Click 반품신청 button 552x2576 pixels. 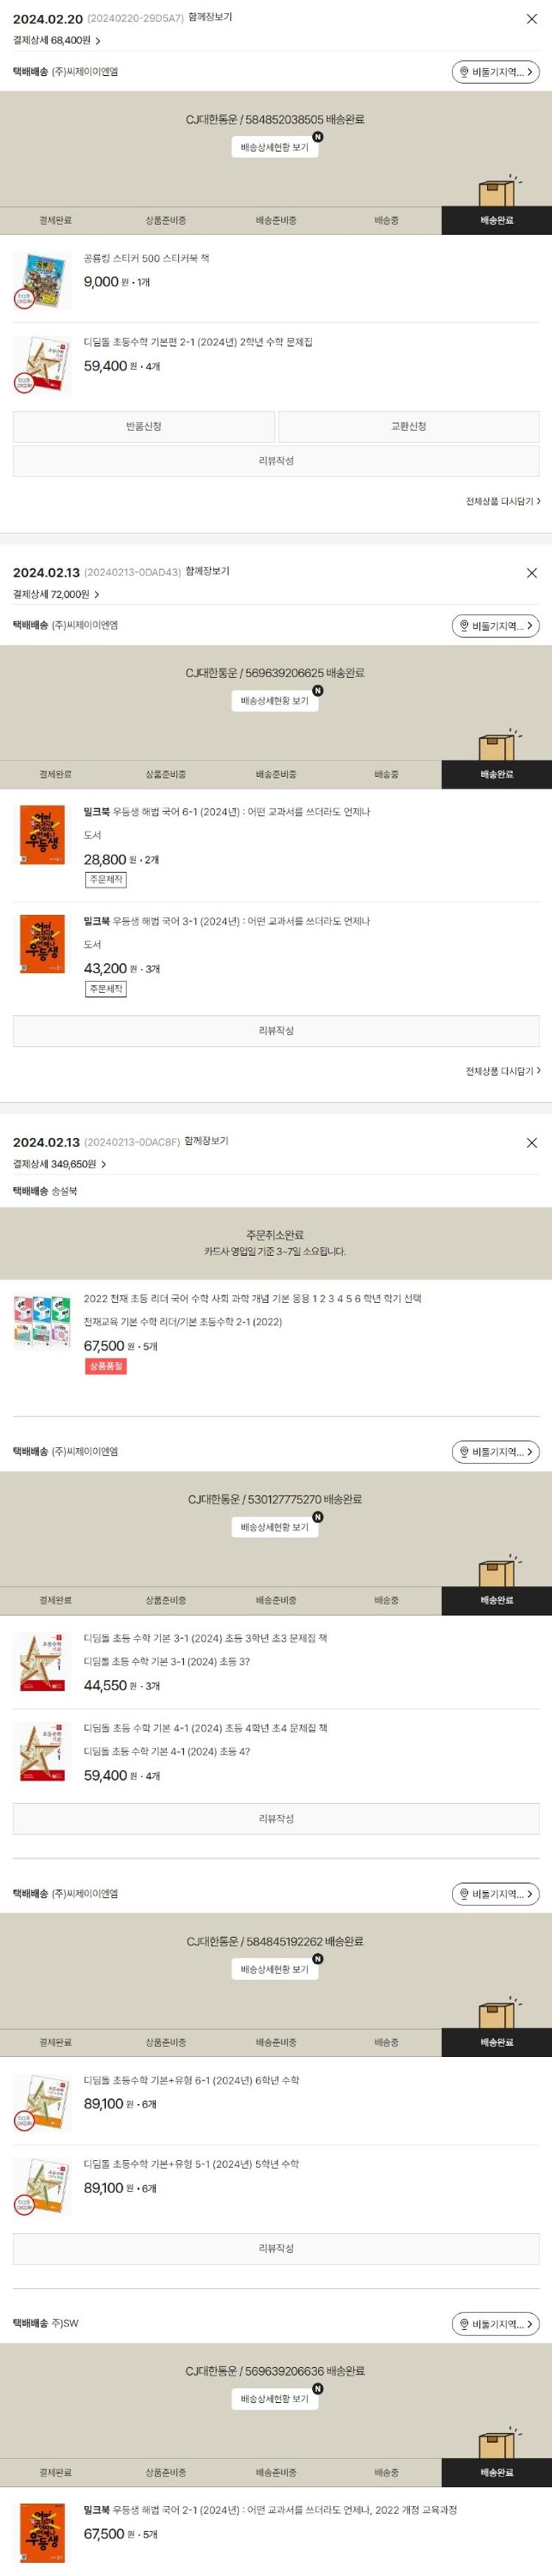point(144,427)
